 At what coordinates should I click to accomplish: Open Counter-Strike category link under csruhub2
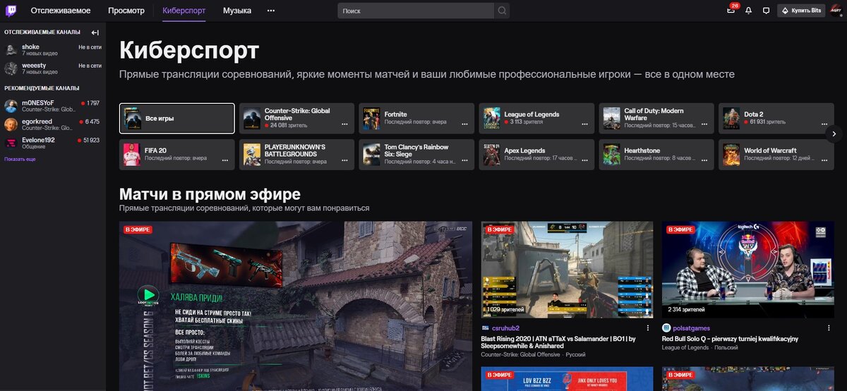(x=520, y=354)
